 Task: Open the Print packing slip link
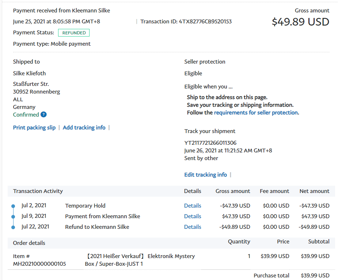34,128
